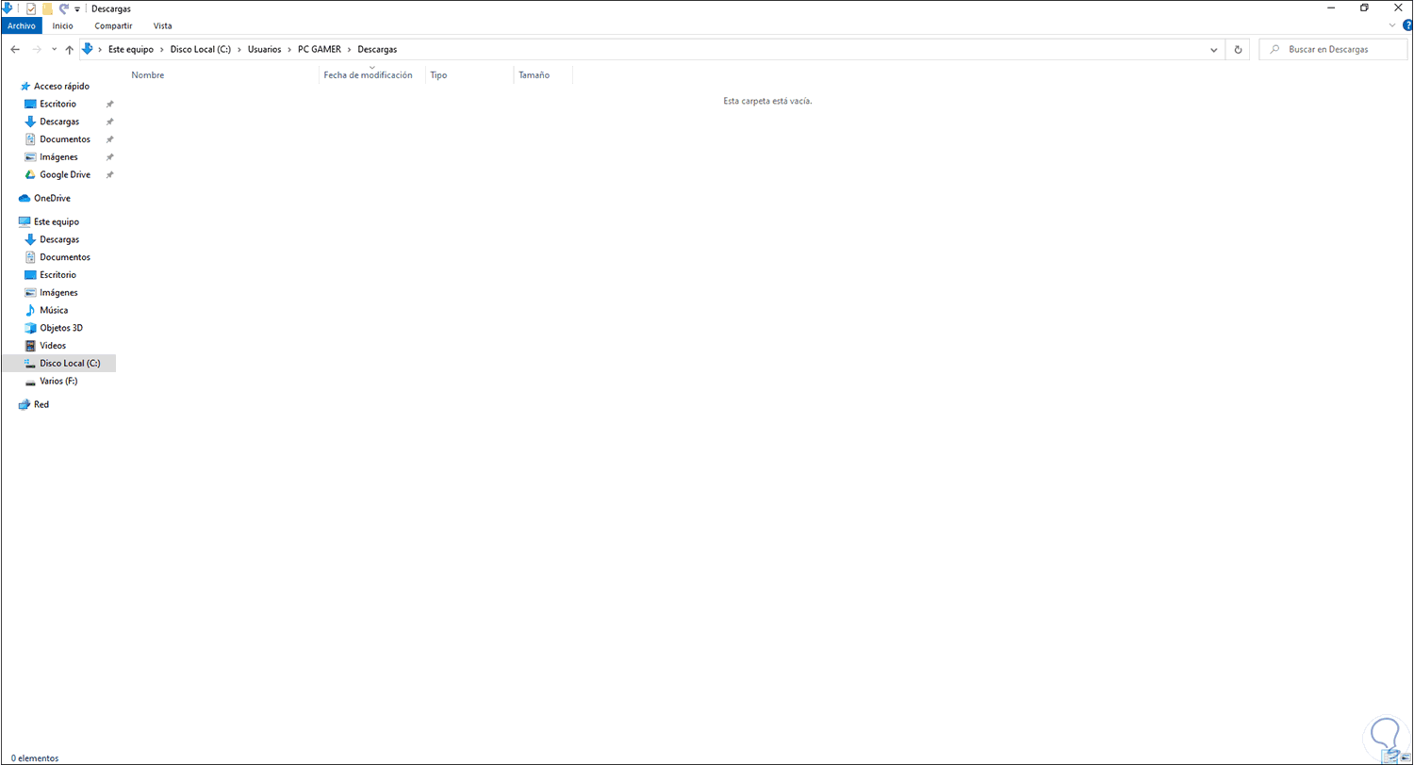Switch to the Compartir ribbon tab
Image resolution: width=1414 pixels, height=765 pixels.
coord(113,25)
